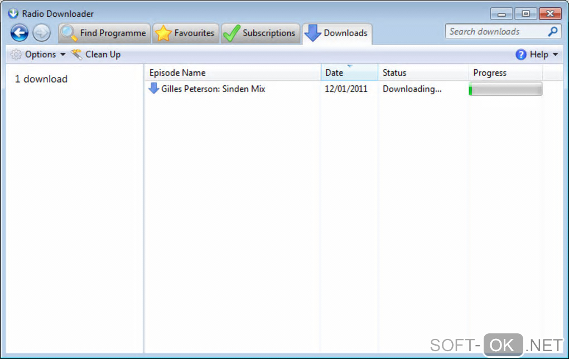Sort by the Status column header

click(x=423, y=72)
